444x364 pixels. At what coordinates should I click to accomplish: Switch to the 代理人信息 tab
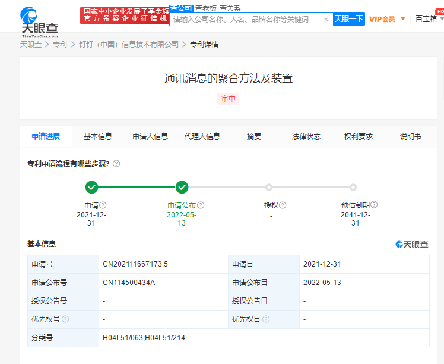click(202, 137)
